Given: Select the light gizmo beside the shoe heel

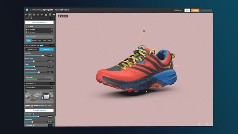Looking at the screenshot, I should click(x=173, y=66).
